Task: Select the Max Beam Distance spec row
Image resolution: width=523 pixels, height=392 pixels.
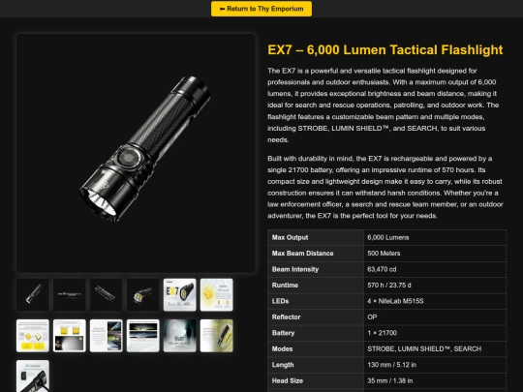Action: [386, 254]
